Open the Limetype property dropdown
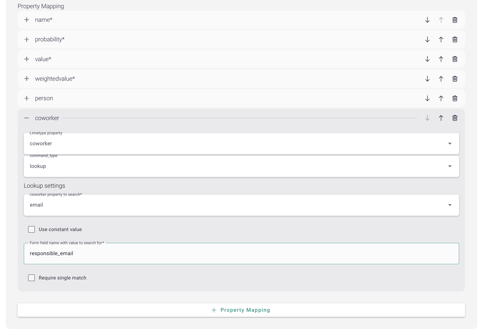Viewport: 488px width, 333px height. tap(241, 144)
